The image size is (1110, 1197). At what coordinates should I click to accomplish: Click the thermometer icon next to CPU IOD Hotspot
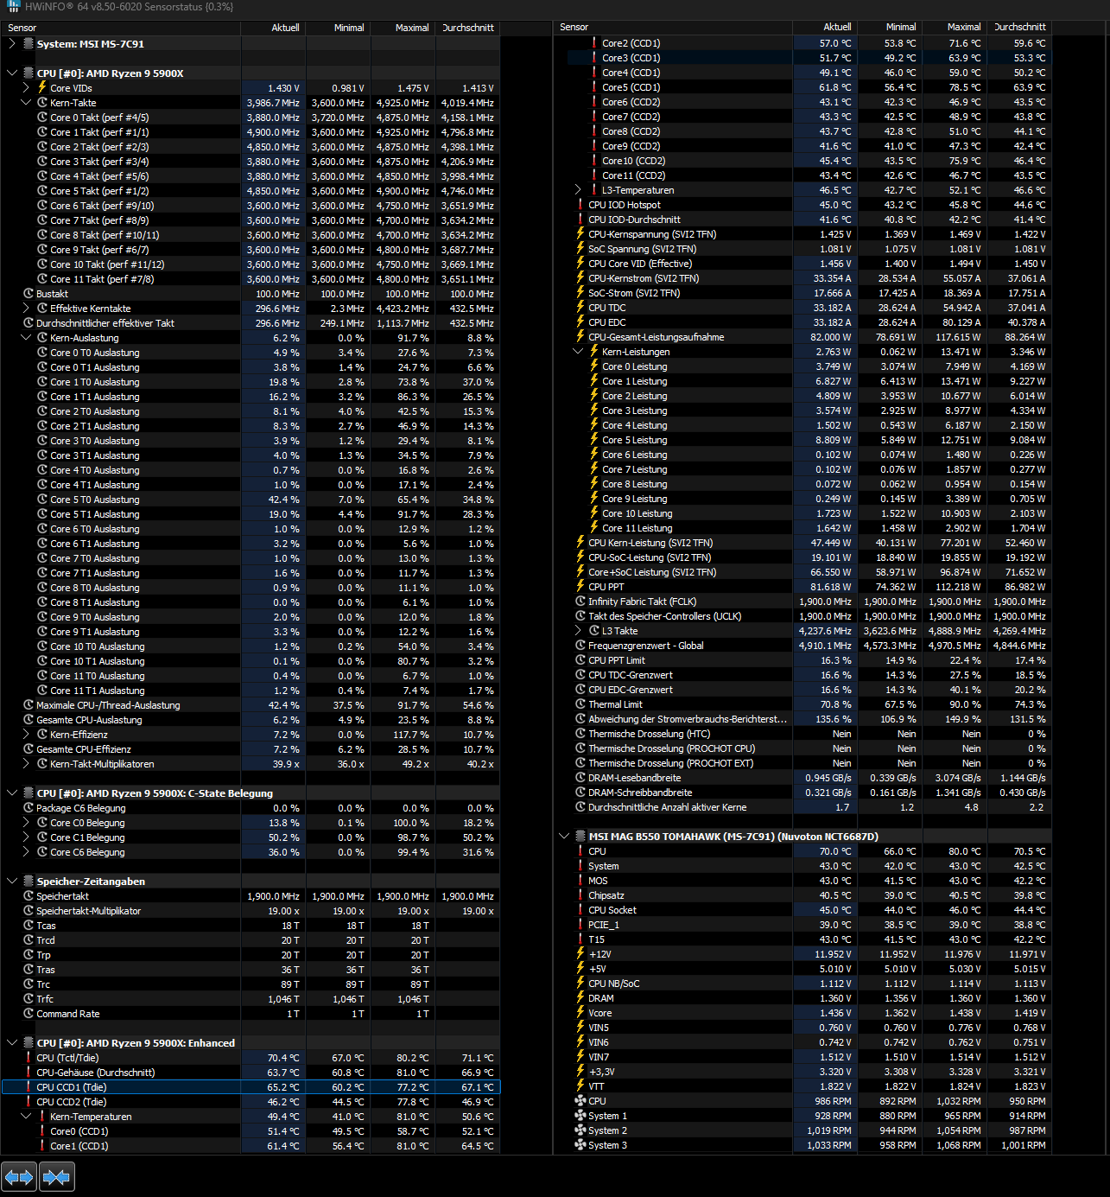tap(580, 205)
